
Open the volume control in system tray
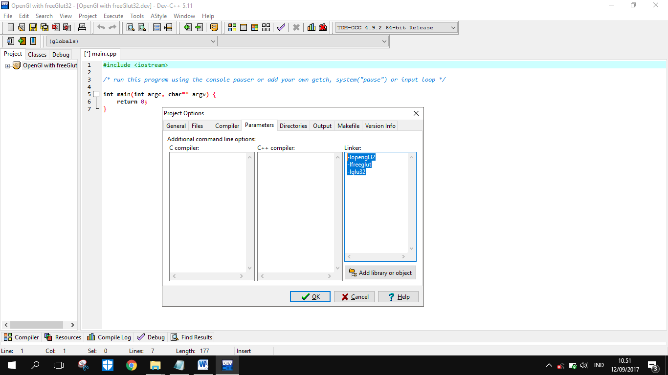pos(584,365)
